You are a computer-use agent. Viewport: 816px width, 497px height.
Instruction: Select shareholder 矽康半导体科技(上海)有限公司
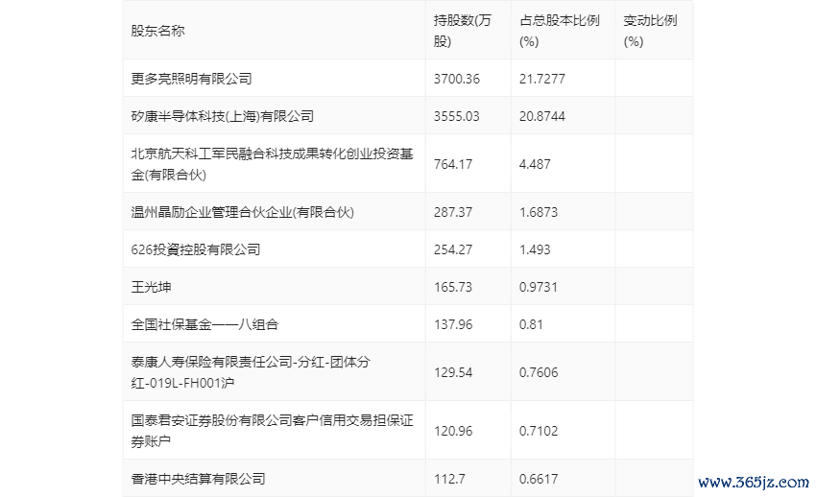[x=223, y=116]
